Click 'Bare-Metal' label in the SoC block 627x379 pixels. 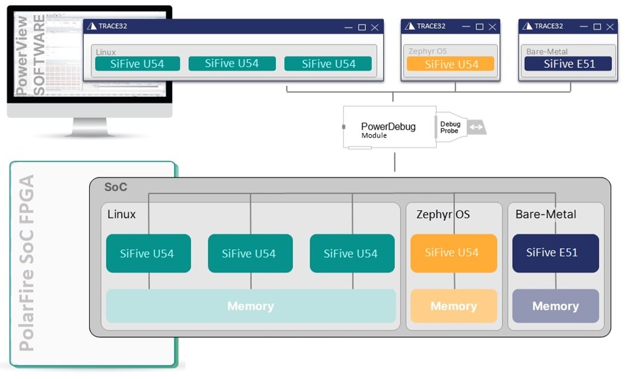click(x=546, y=214)
